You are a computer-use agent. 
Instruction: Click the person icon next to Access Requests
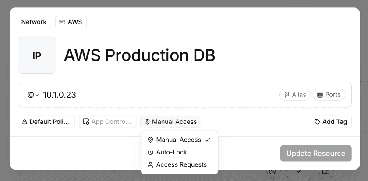(x=151, y=165)
